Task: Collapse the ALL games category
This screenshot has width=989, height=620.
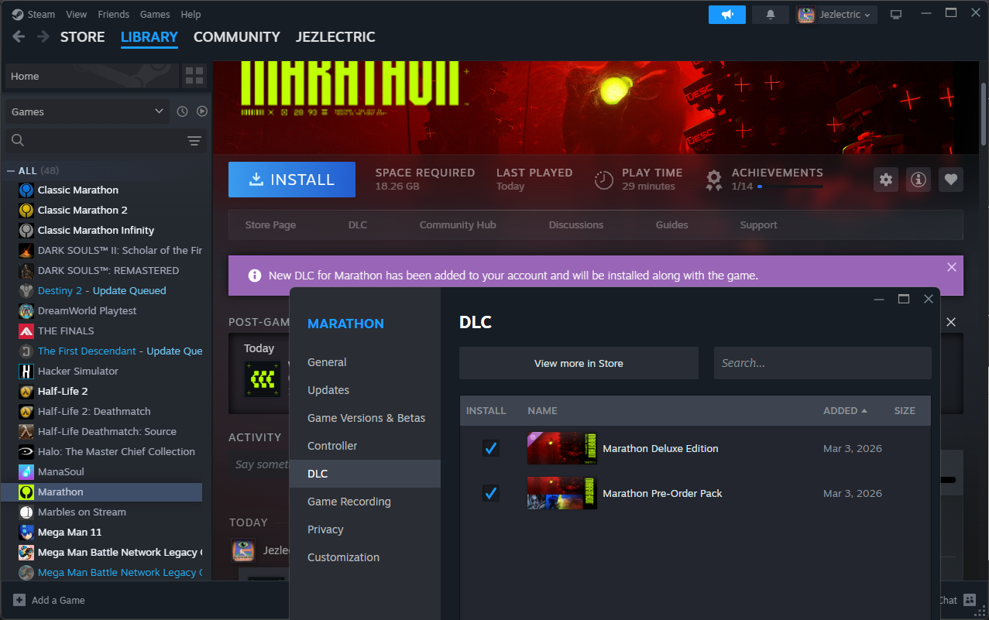Action: 11,171
